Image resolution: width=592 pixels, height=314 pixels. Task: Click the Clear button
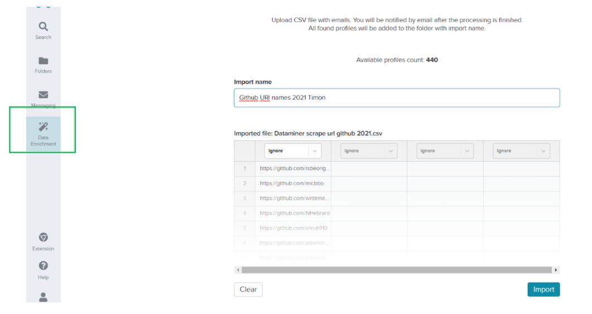[x=248, y=289]
